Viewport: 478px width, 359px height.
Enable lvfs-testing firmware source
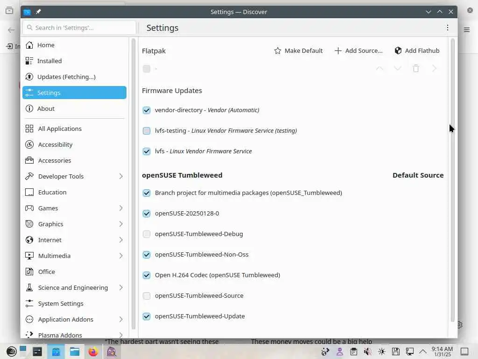(146, 131)
